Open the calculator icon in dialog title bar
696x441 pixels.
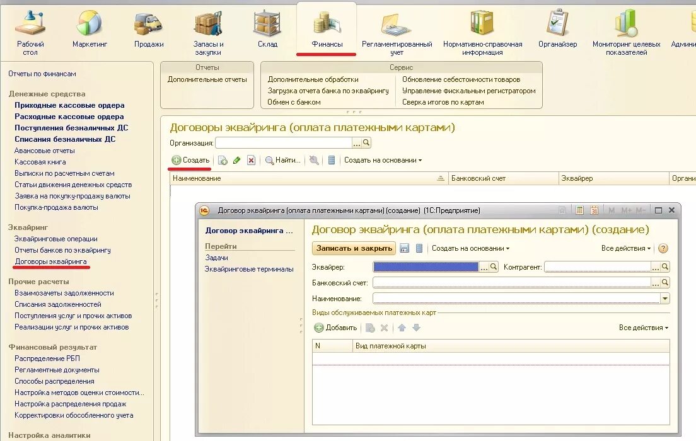[579, 210]
